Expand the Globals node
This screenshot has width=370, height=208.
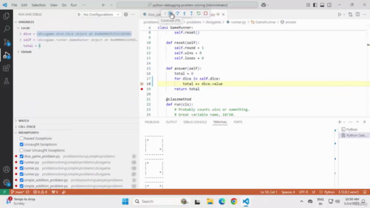(x=18, y=51)
